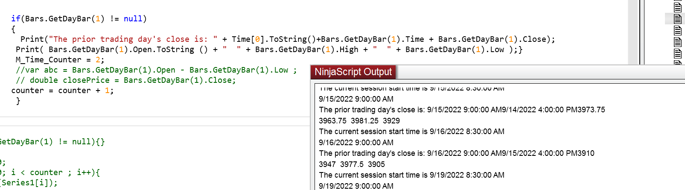Open the file icon just above the highlighted one
Viewport: 685px width, 190px height.
(x=678, y=7)
